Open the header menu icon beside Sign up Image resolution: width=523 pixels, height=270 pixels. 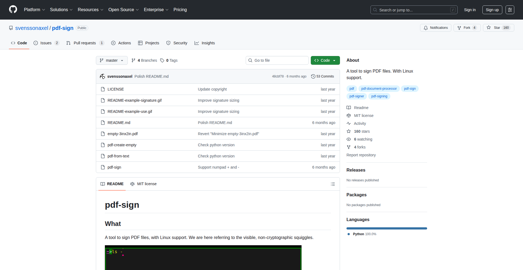pos(510,10)
